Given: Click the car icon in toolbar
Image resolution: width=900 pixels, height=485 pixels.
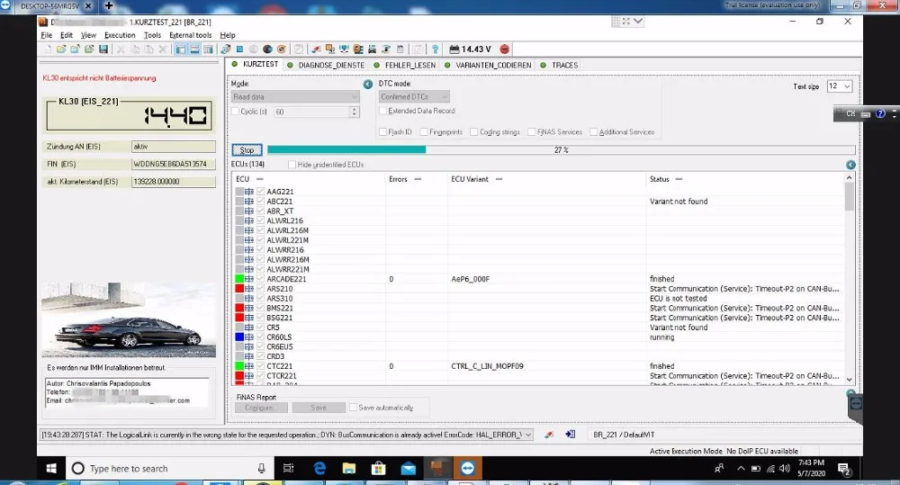Looking at the screenshot, I should pos(372,49).
